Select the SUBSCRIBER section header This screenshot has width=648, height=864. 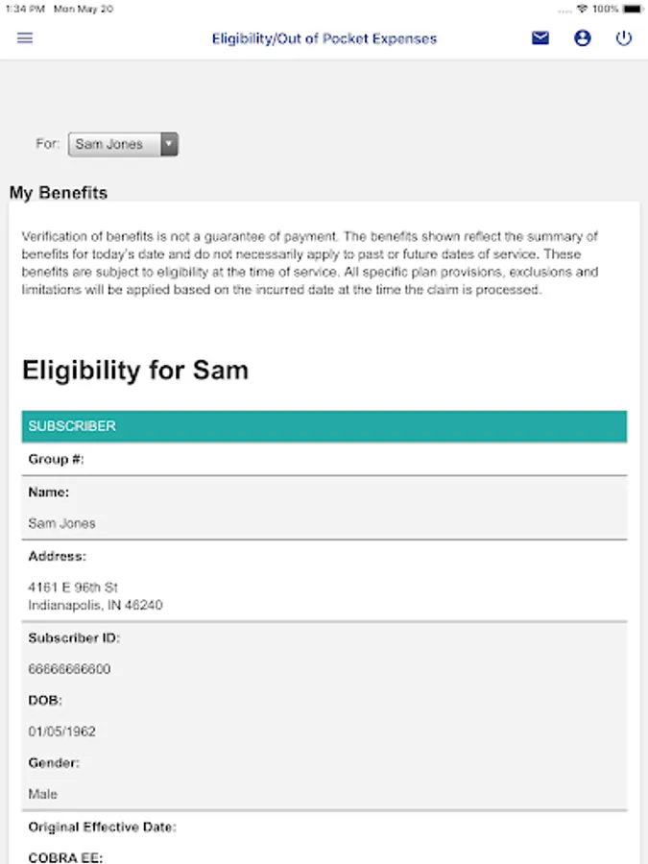[324, 426]
